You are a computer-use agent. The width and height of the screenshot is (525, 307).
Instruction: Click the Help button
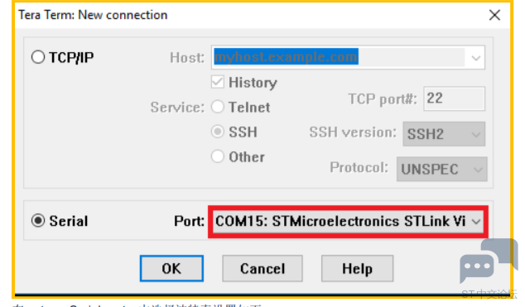(x=357, y=269)
